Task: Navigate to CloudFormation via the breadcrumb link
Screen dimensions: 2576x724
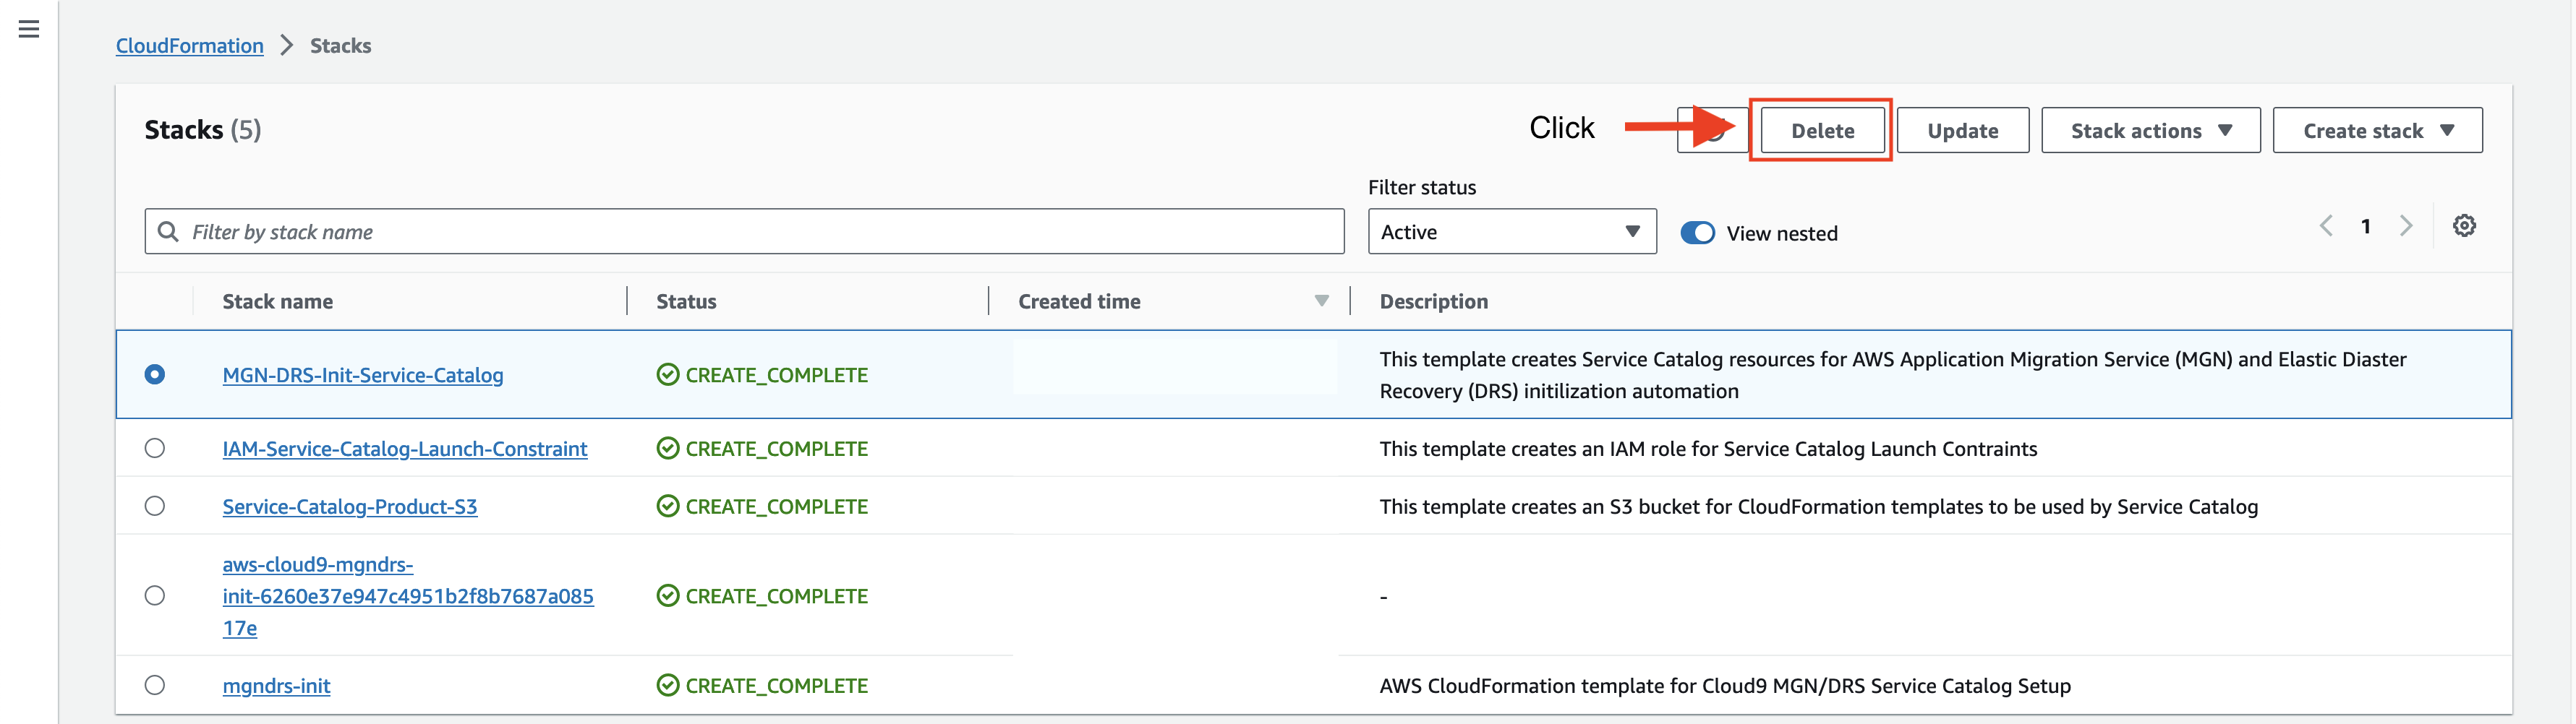Action: tap(189, 45)
